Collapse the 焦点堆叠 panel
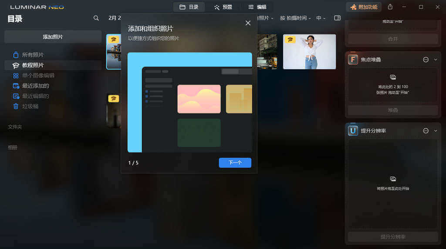This screenshot has height=249, width=446. pos(436,60)
